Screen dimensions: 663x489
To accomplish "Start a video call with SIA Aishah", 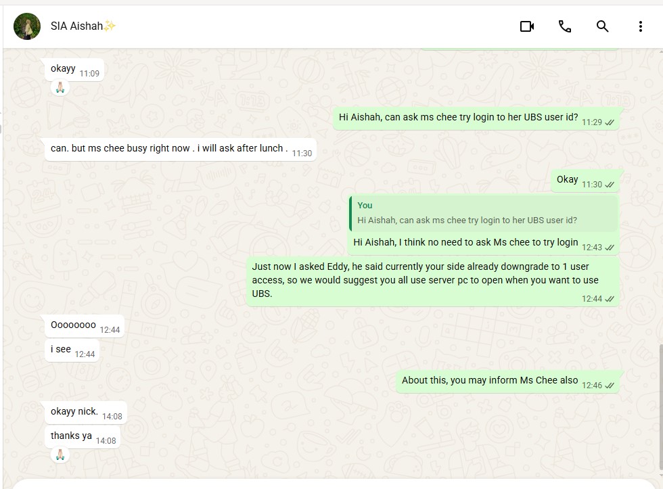I will coord(527,26).
